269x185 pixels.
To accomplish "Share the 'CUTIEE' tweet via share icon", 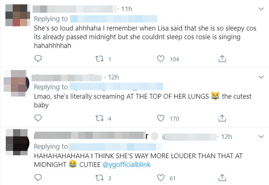I will click(222, 178).
